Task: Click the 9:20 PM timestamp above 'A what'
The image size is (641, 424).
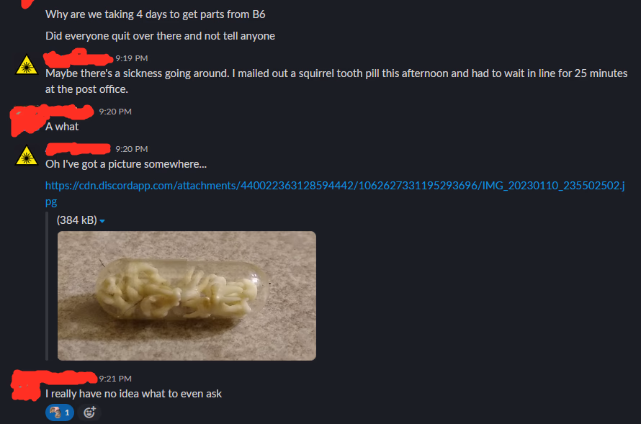Action: click(115, 112)
